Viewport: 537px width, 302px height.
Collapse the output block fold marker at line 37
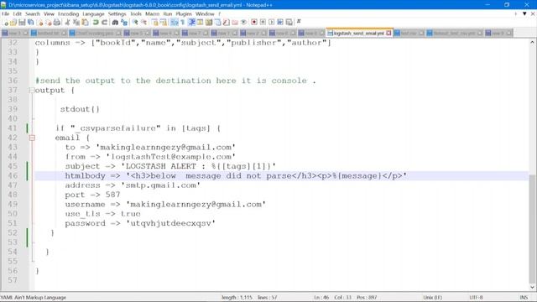coord(32,91)
